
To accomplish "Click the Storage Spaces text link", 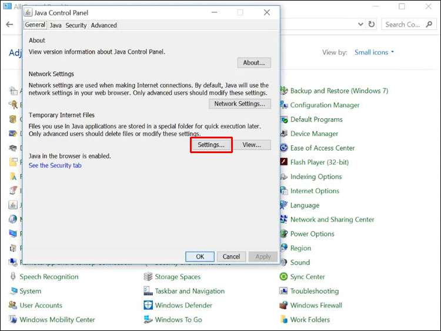I will (x=178, y=277).
